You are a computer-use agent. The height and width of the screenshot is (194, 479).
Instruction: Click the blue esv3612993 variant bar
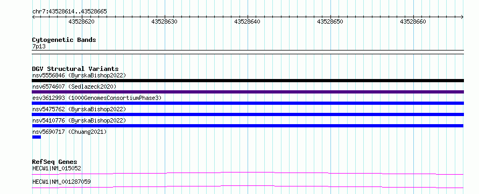pos(248,103)
